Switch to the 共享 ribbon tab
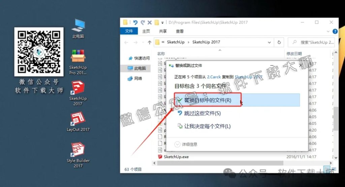This screenshot has height=187, width=345. (x=163, y=31)
